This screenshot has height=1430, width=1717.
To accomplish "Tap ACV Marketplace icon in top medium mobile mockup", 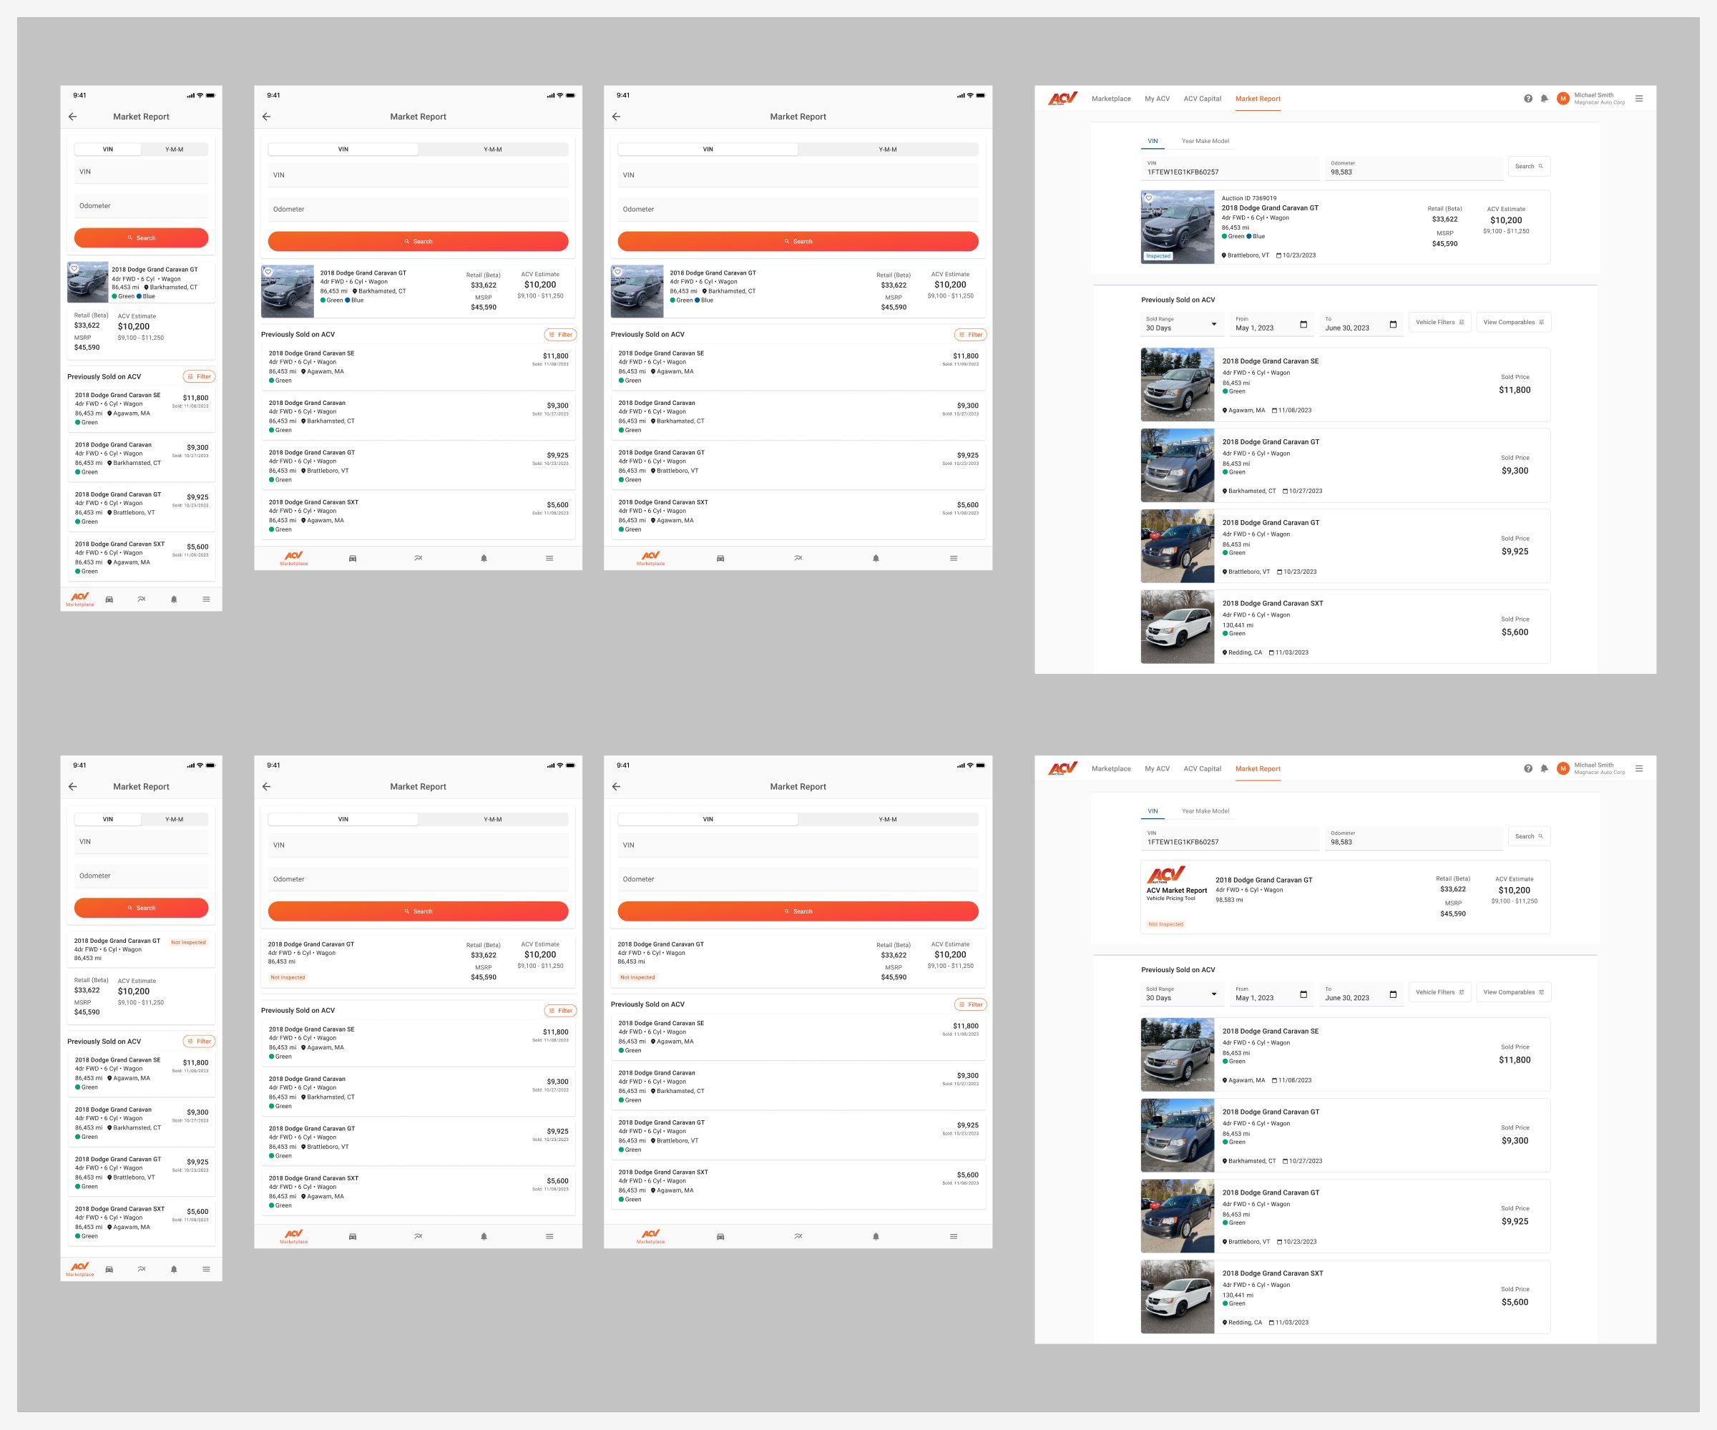I will (x=293, y=557).
